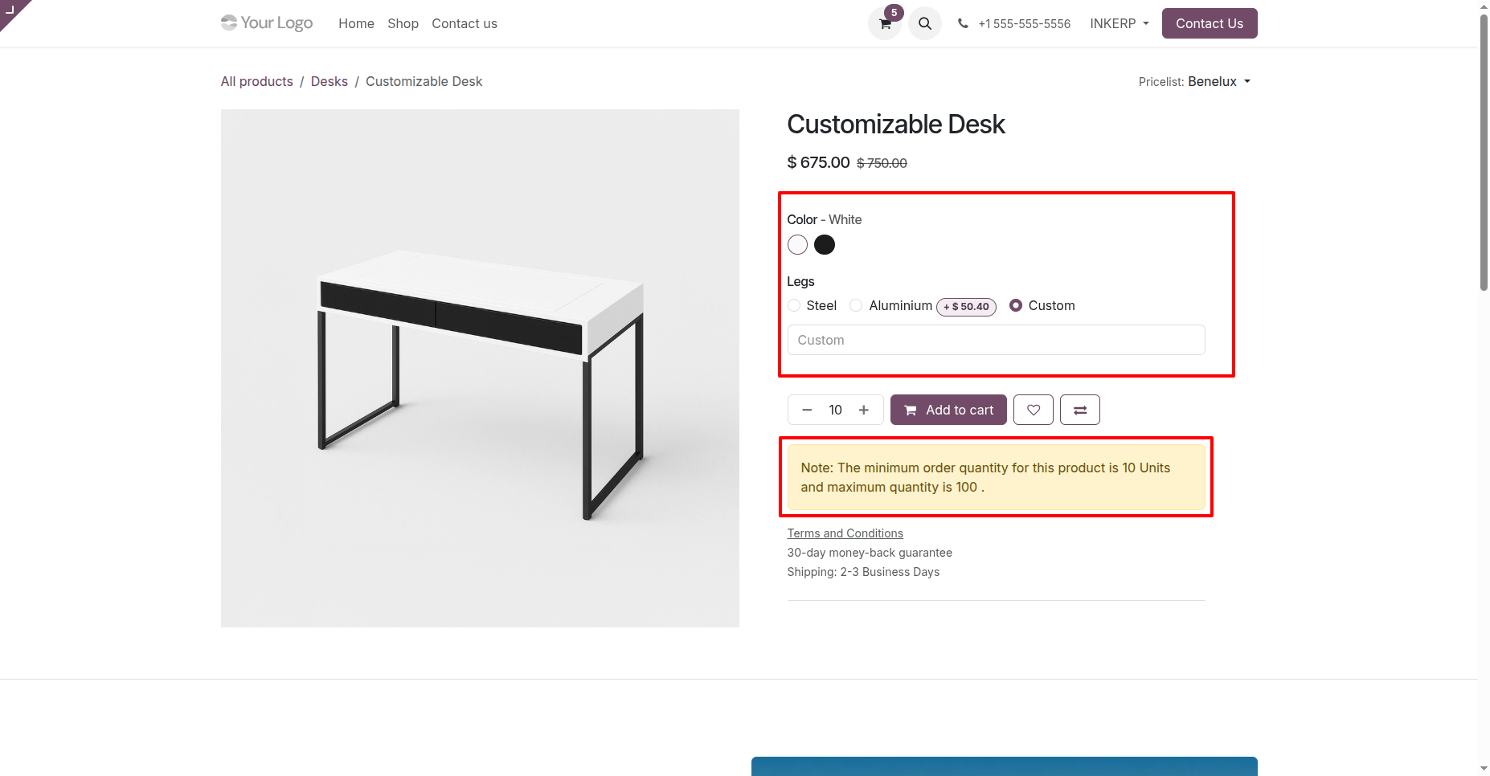The height and width of the screenshot is (776, 1490).
Task: Increase quantity with plus icon
Action: click(x=864, y=410)
